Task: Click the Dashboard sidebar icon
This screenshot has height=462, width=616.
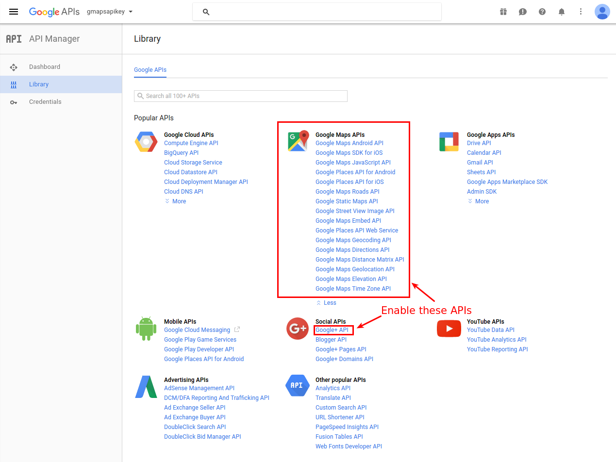Action: tap(14, 67)
